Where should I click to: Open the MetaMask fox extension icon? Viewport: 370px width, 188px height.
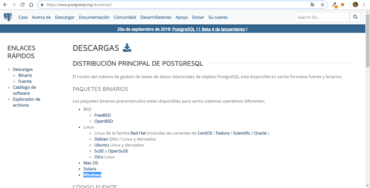(x=343, y=5)
